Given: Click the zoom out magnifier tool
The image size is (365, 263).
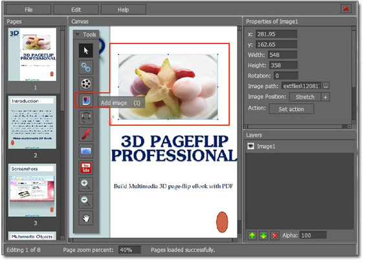Looking at the screenshot, I should pos(86,201).
